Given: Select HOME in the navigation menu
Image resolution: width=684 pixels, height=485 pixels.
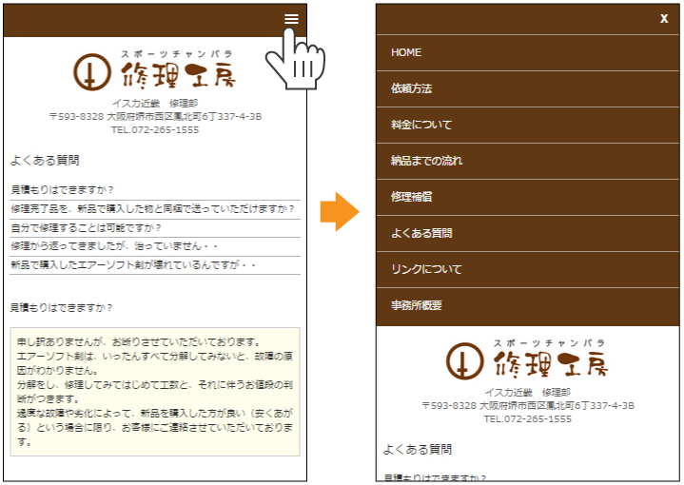Looking at the screenshot, I should click(406, 52).
